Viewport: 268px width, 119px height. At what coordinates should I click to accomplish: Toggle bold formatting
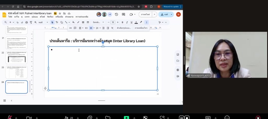[x=122, y=22]
